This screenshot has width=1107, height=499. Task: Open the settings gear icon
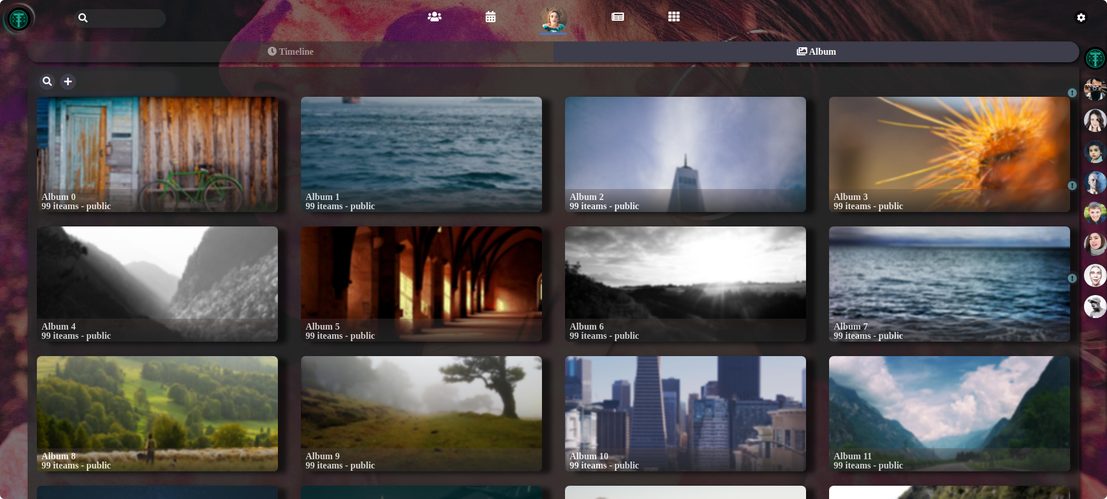point(1081,17)
